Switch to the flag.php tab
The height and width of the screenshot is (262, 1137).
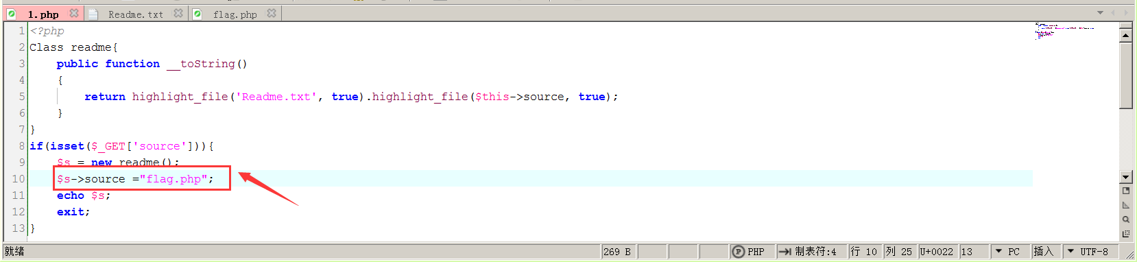point(235,14)
